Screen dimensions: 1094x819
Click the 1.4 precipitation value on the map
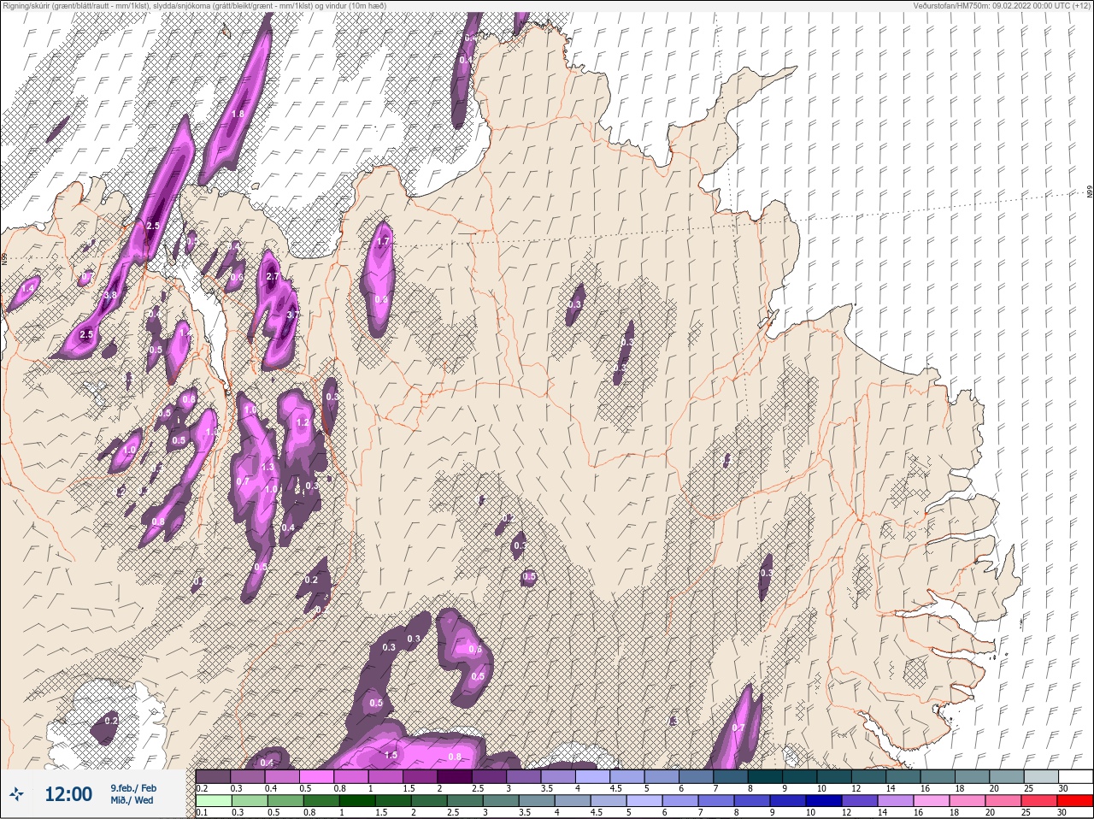pos(26,290)
